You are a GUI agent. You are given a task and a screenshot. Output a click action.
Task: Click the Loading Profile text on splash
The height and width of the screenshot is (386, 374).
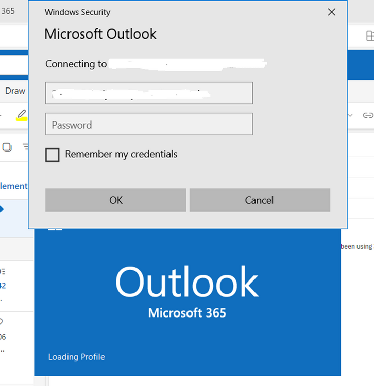point(77,357)
